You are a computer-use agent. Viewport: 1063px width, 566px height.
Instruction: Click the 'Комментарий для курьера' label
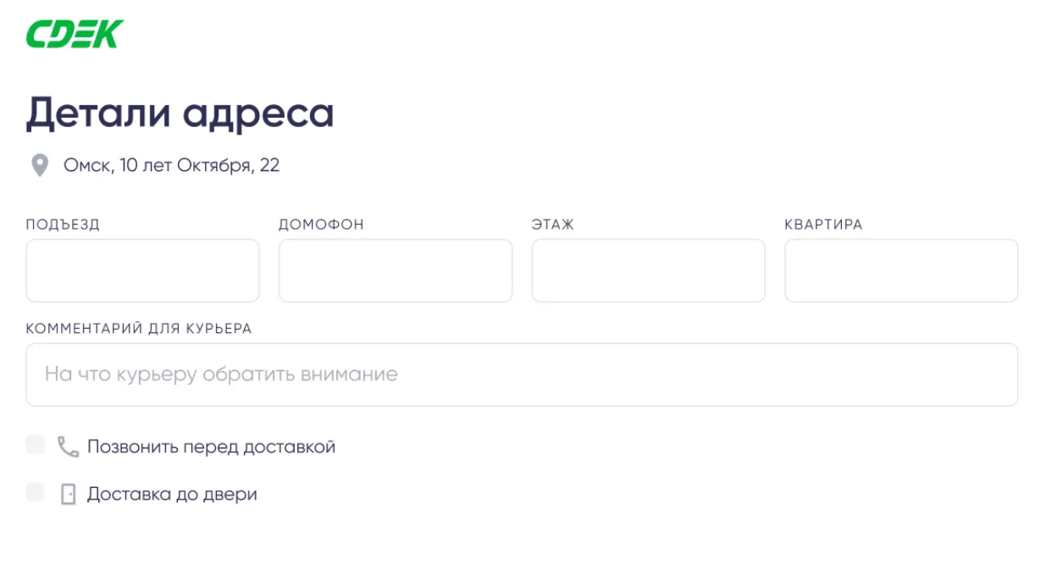click(x=139, y=329)
